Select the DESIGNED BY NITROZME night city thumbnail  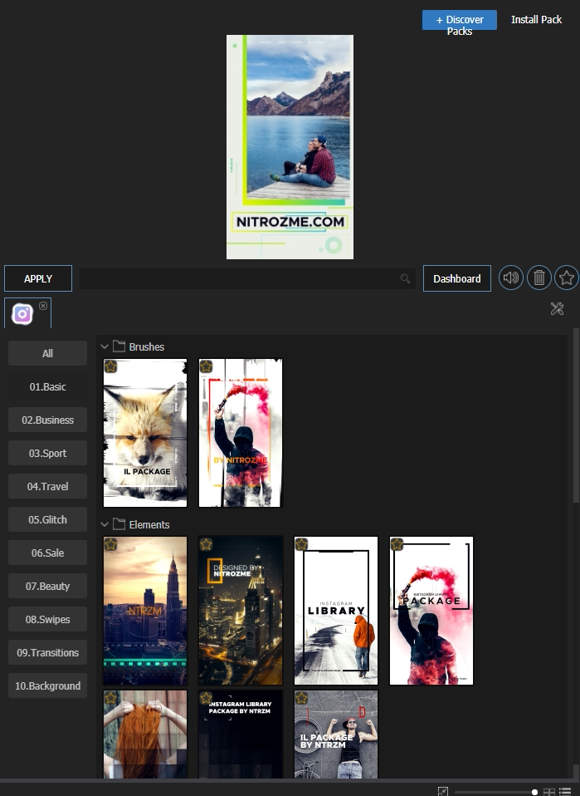point(241,611)
